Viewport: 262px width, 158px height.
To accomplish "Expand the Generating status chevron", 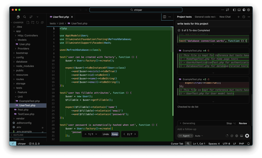I will coord(180,123).
